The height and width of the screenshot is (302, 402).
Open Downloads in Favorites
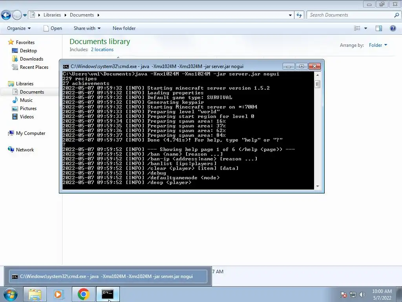coord(31,59)
